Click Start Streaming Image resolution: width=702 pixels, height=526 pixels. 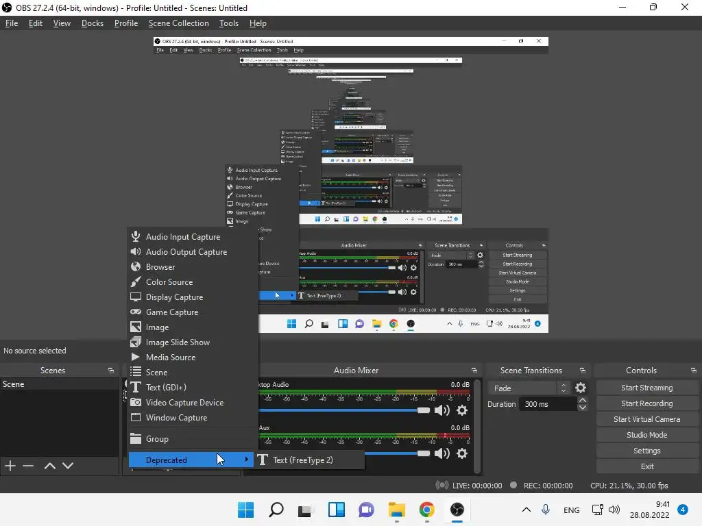[x=647, y=388]
